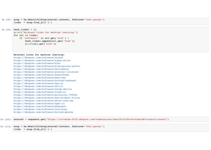211x150 pixels.
Task: Click the 'for url in links:' line
Action: [x=26, y=35]
